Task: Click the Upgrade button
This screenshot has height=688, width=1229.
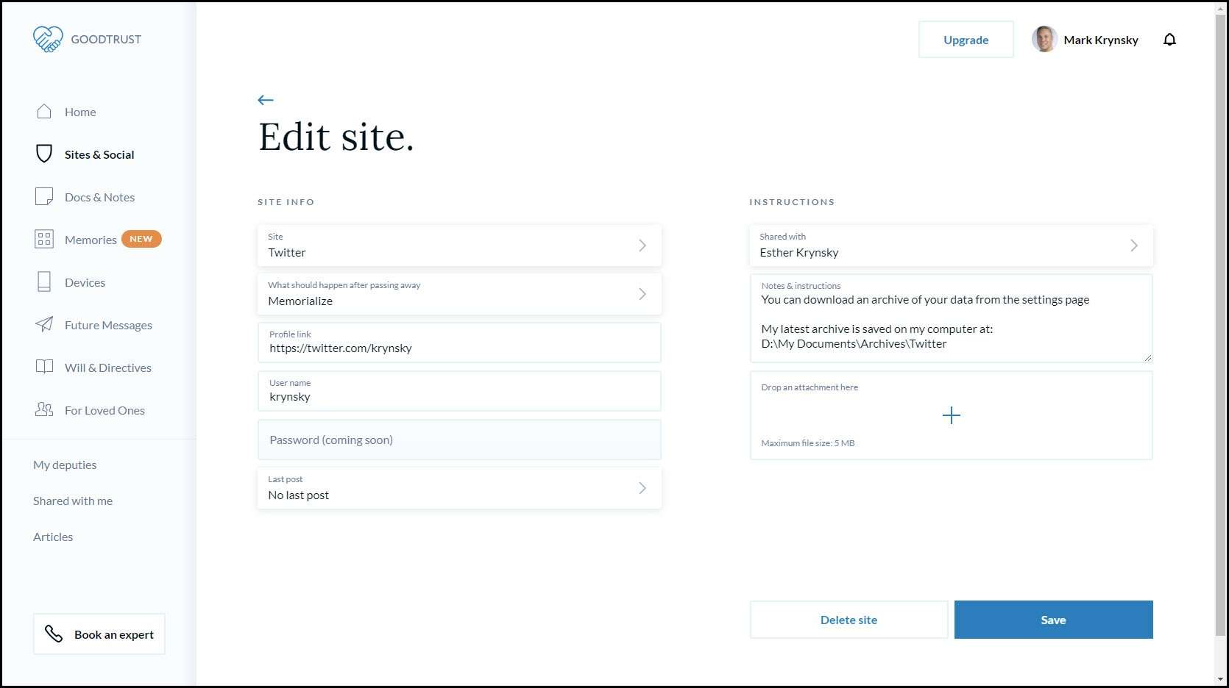Action: tap(966, 40)
